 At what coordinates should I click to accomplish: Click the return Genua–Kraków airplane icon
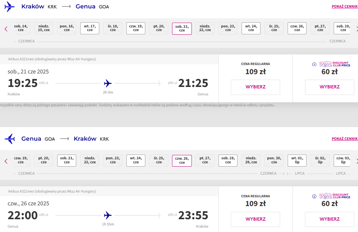(10, 139)
